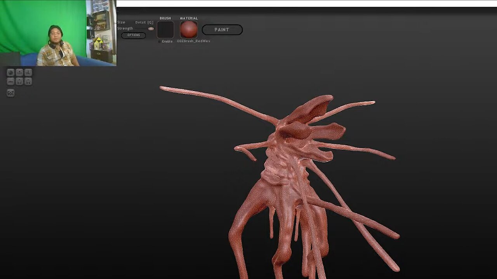Viewport: 497px width, 279px height.
Task: Click the MATERIAL heading text
Action: (189, 18)
